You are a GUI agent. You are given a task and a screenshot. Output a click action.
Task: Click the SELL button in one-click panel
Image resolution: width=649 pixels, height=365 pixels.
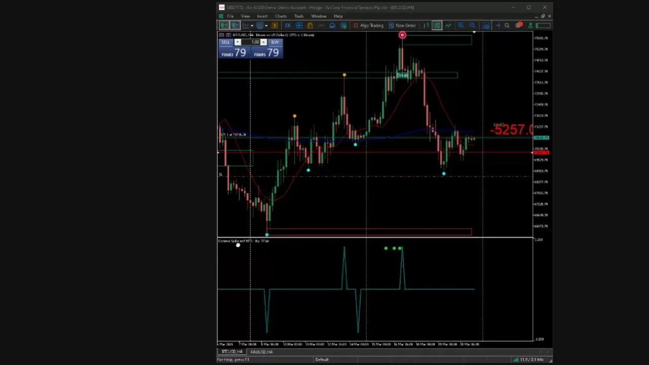point(226,42)
